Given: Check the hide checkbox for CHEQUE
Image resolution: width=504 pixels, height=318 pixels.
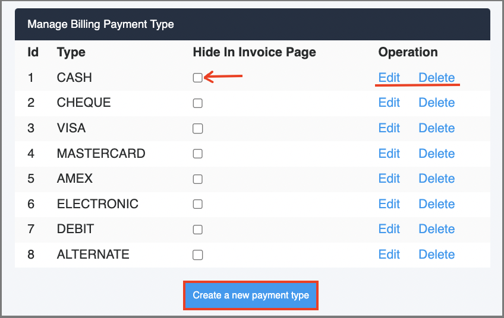Looking at the screenshot, I should click(198, 103).
